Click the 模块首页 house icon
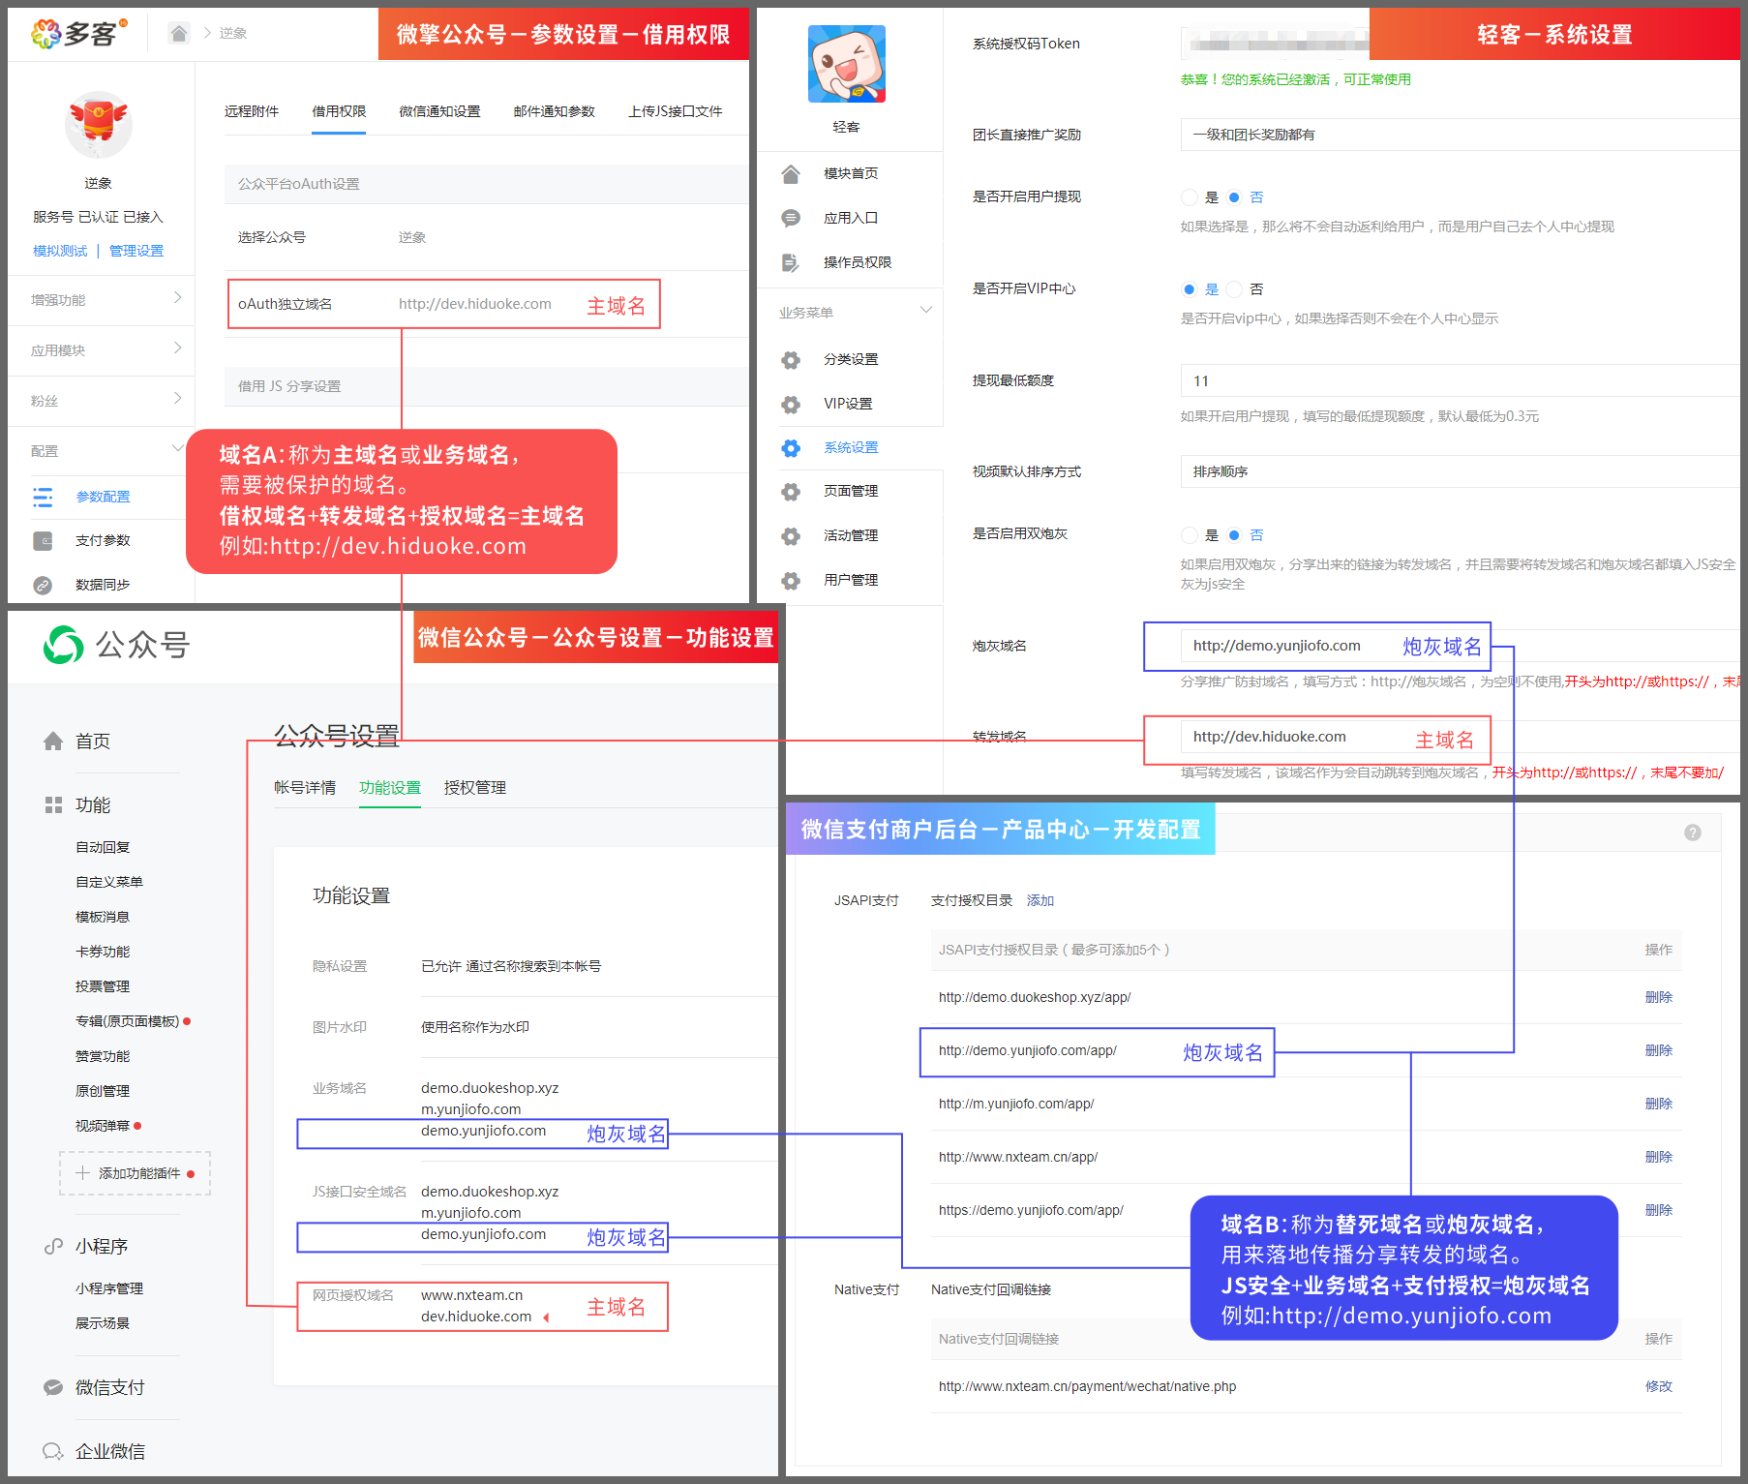This screenshot has width=1748, height=1484. pyautogui.click(x=791, y=174)
